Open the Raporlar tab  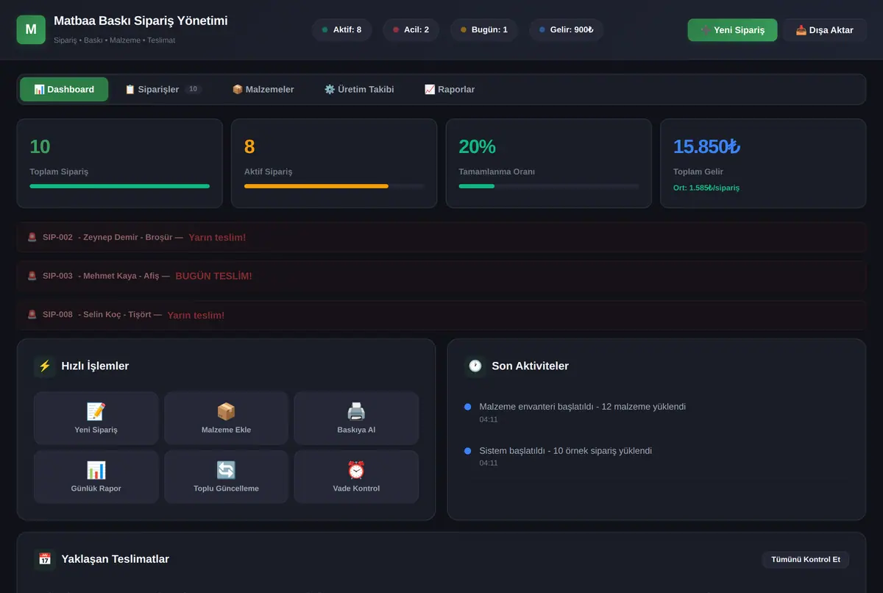[x=450, y=89]
